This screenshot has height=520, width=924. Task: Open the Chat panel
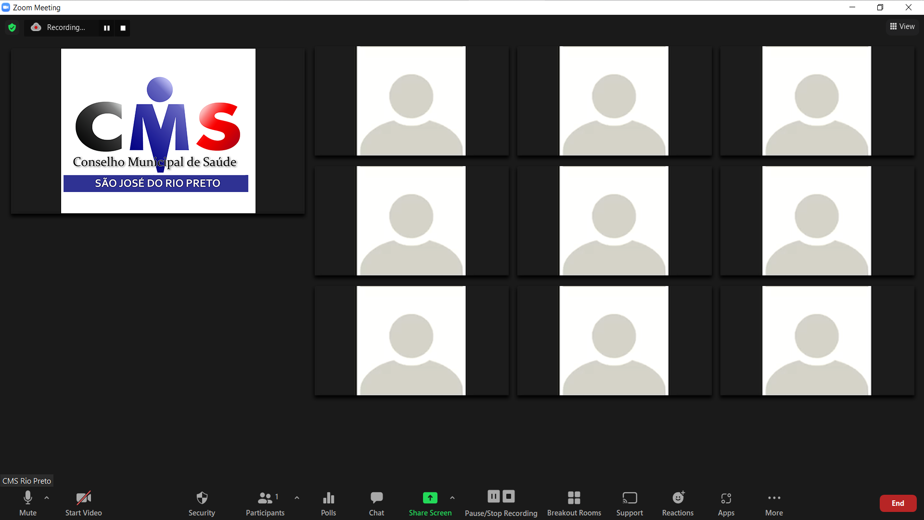pos(376,503)
